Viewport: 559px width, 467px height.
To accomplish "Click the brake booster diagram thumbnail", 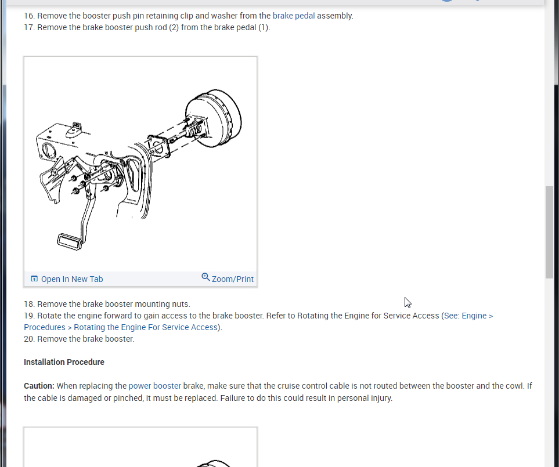I will [x=140, y=164].
